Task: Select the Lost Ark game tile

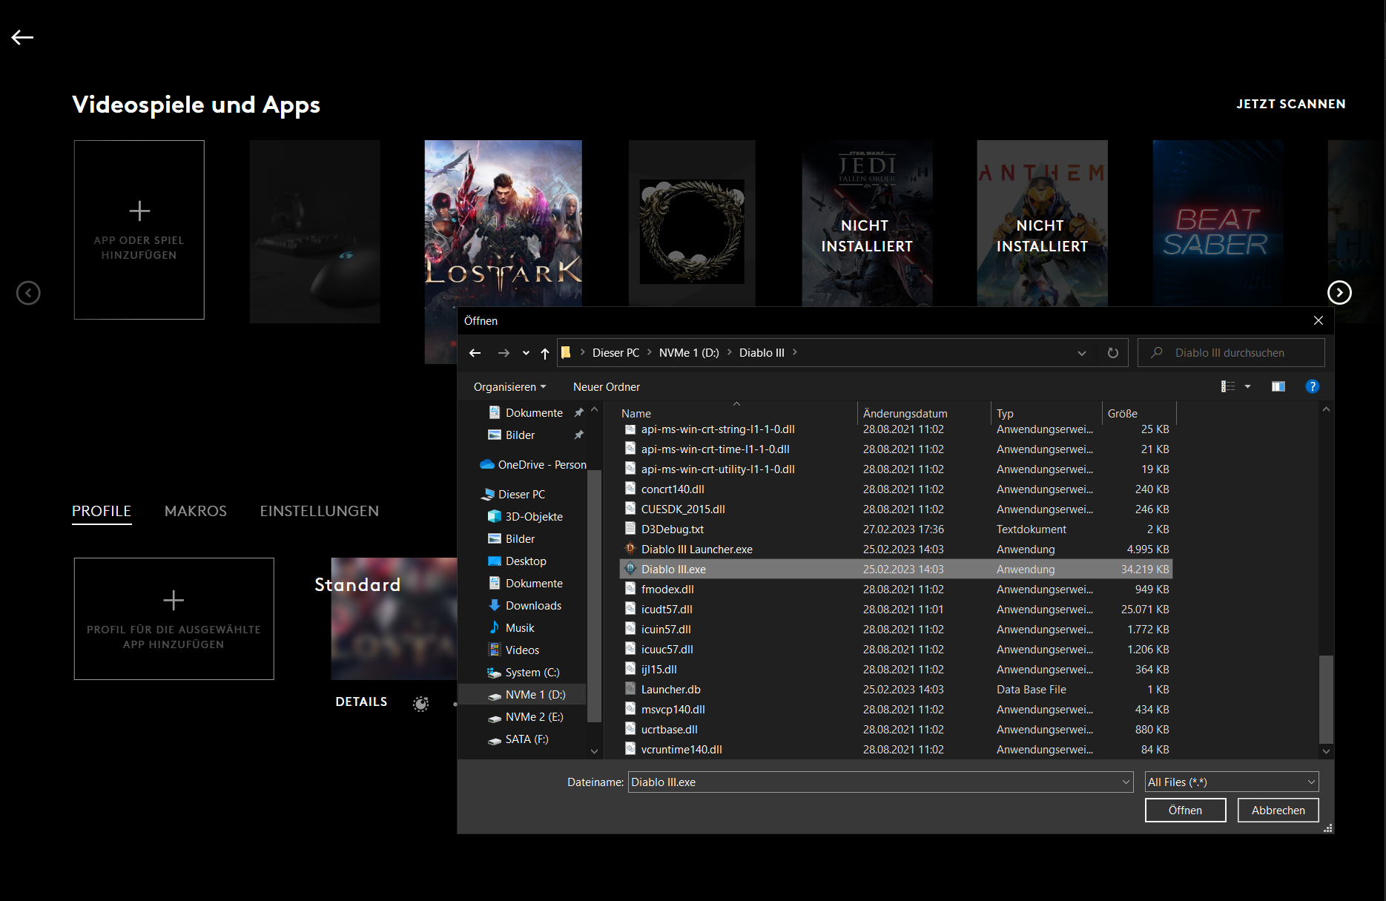Action: pos(504,223)
